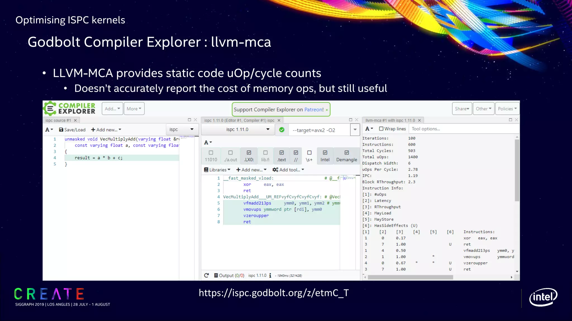Toggle the 11010 binary output filter

tap(211, 156)
